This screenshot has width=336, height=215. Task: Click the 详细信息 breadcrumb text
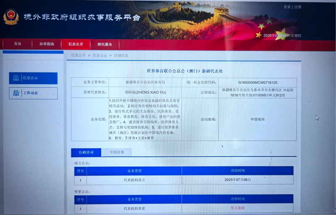[x=121, y=55]
